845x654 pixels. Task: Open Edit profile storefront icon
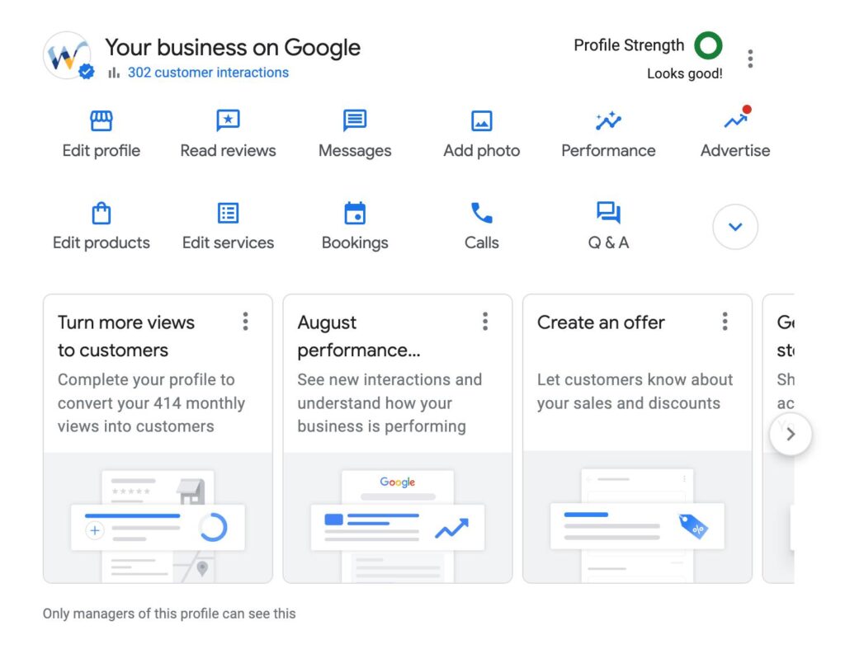point(101,120)
